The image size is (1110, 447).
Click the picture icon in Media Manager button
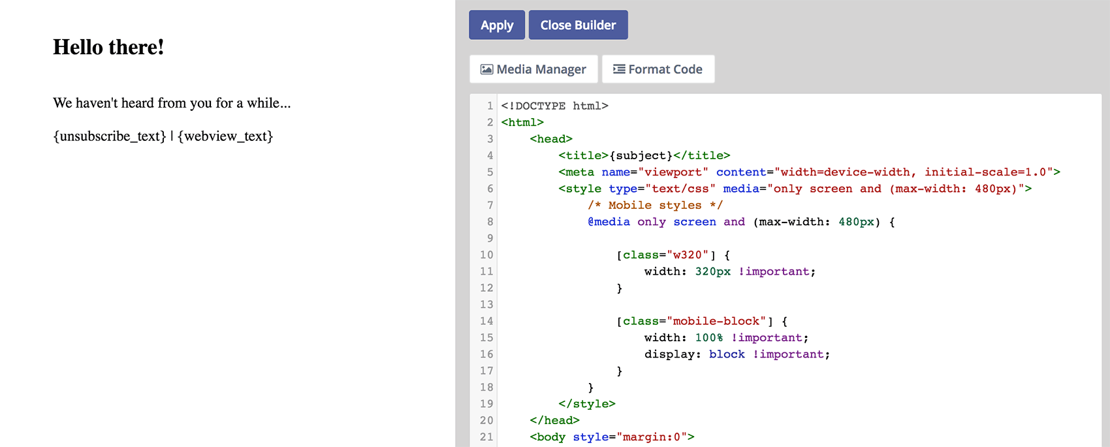point(486,69)
